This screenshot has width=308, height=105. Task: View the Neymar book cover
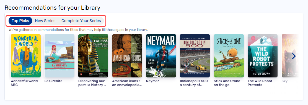tap(161, 56)
